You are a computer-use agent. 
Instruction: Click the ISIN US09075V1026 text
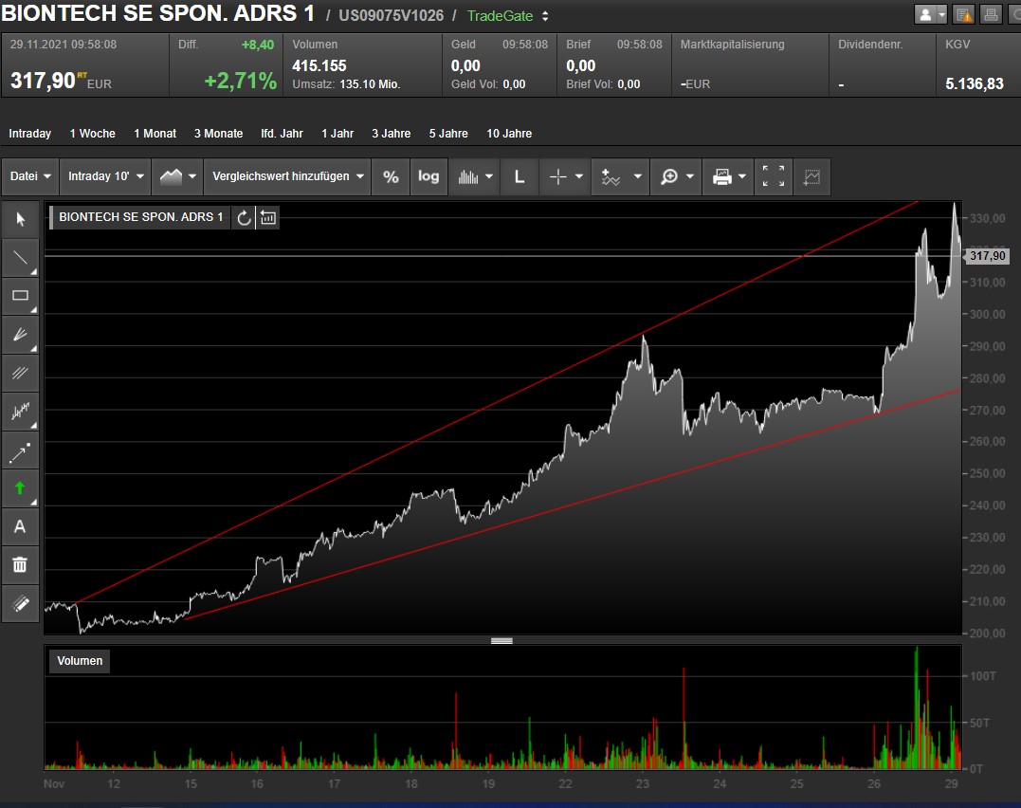coord(391,15)
